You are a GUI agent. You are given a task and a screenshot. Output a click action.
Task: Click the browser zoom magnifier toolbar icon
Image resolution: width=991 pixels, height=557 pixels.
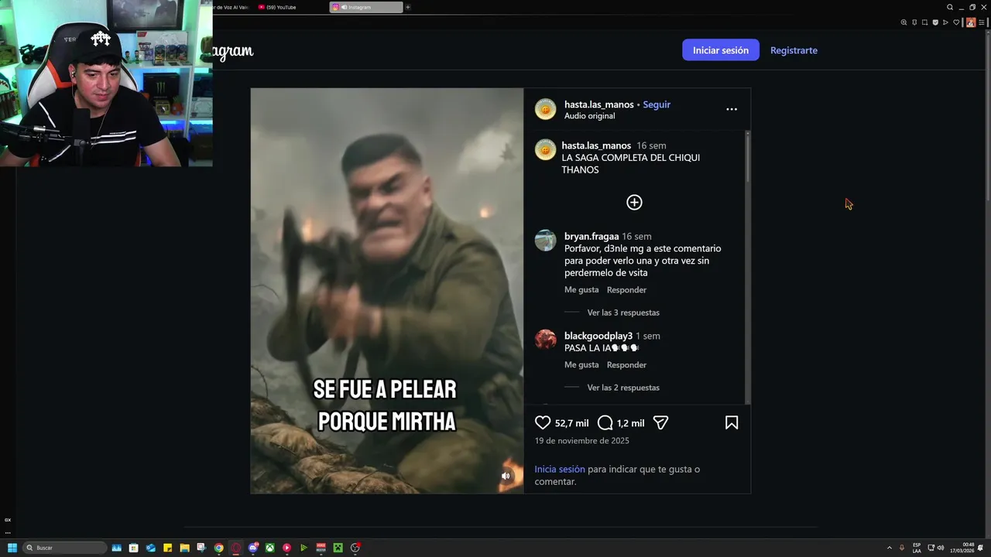(904, 22)
